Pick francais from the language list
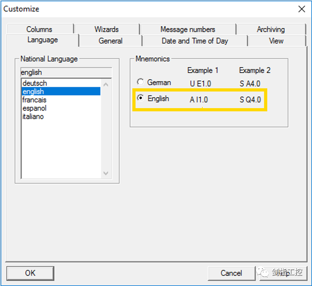 click(34, 100)
